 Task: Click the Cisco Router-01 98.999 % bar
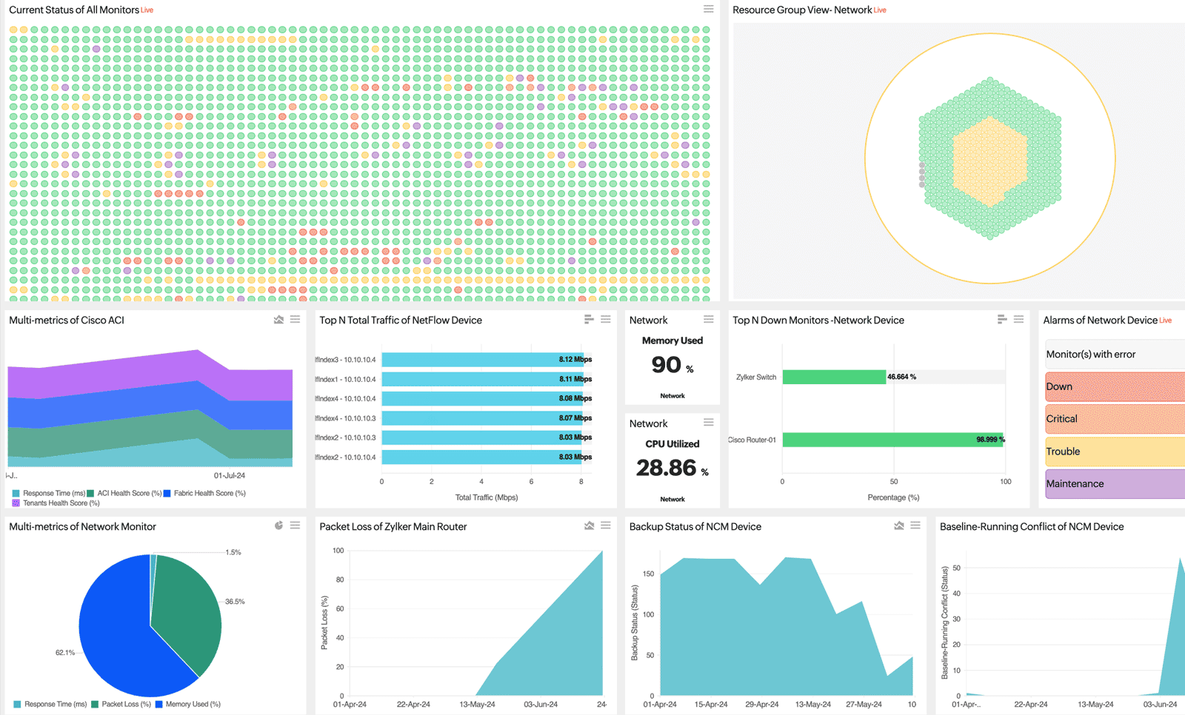pos(892,440)
